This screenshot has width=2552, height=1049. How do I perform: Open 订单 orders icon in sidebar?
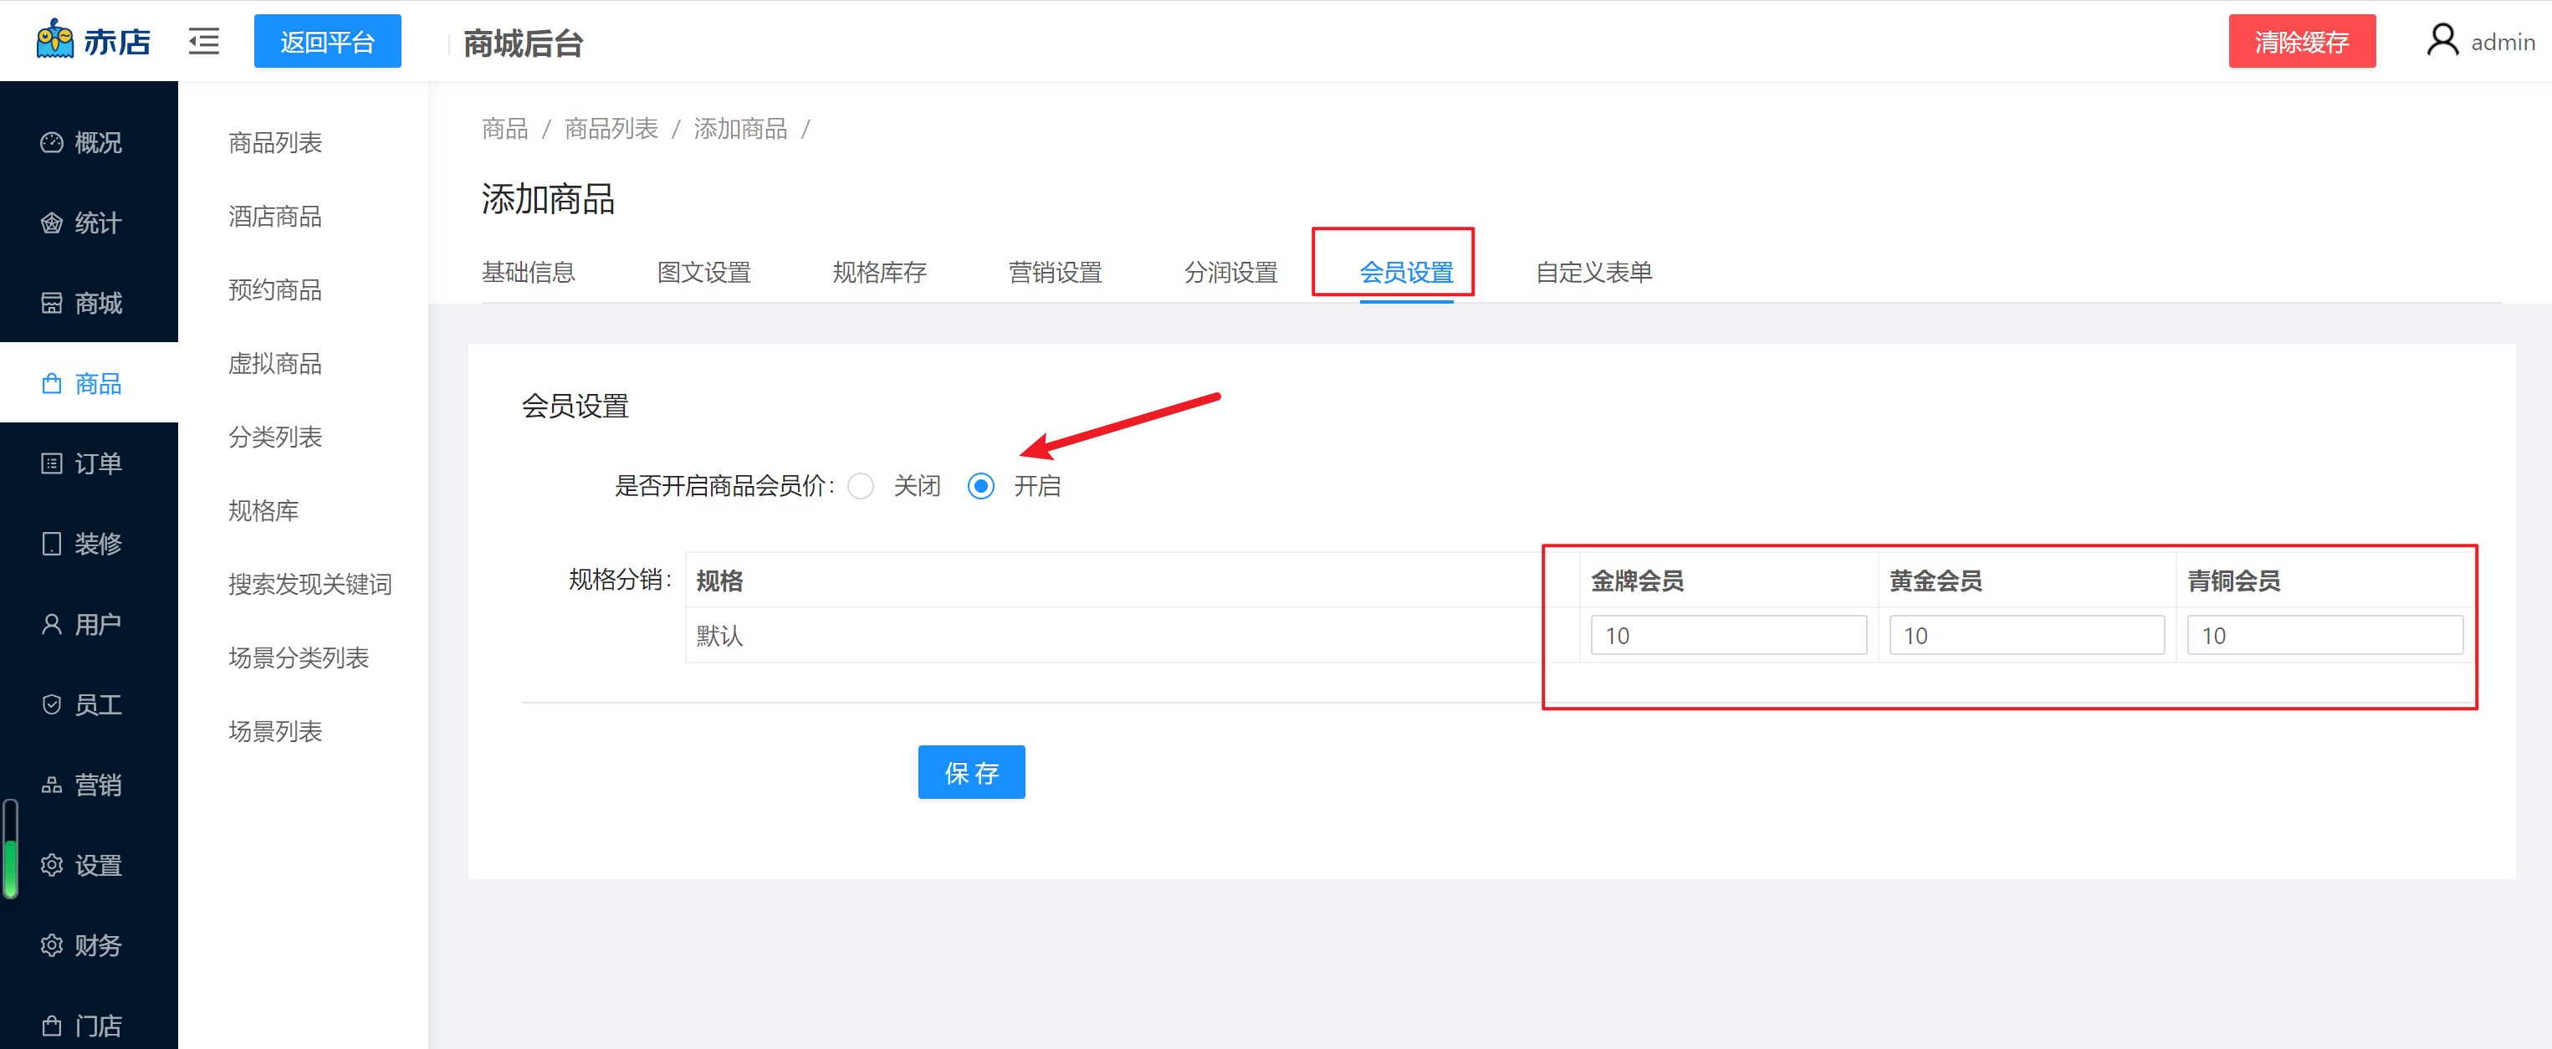click(x=52, y=463)
